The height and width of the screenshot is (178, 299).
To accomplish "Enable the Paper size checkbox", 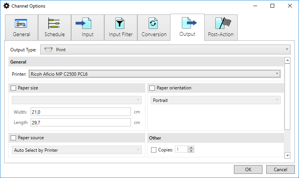I will [x=13, y=88].
